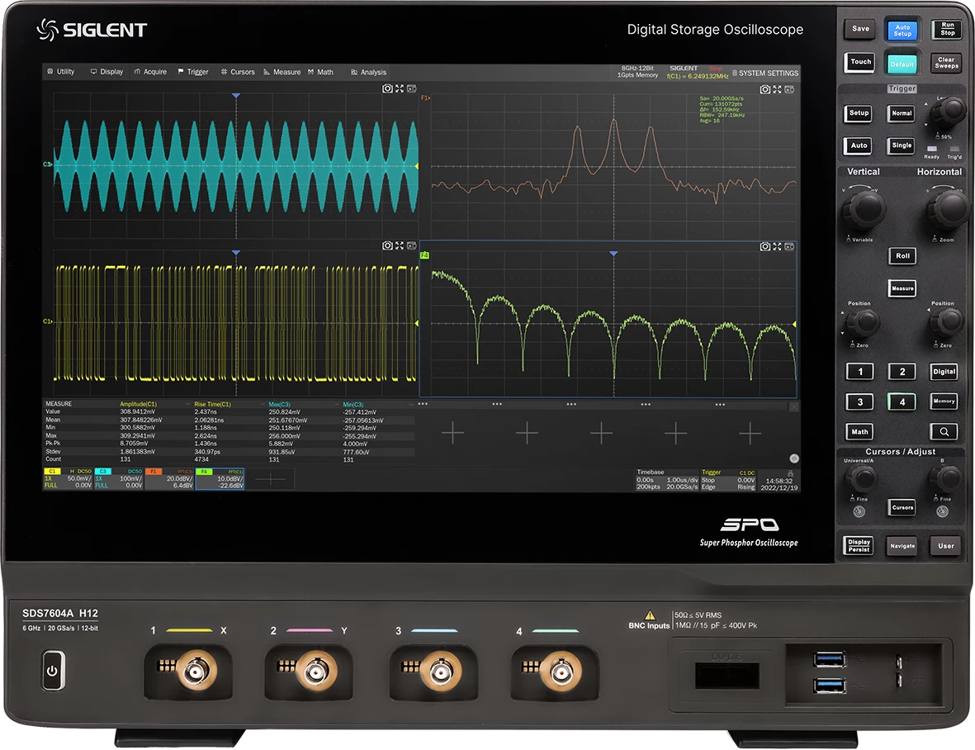Push the power button on the front panel

point(53,671)
